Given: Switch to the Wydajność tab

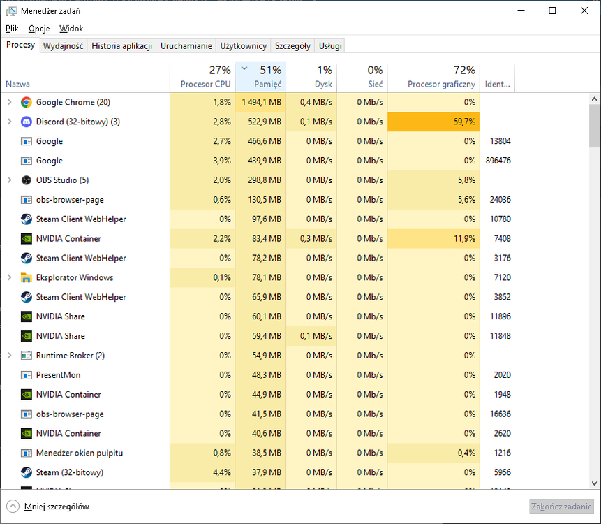Looking at the screenshot, I should (x=64, y=46).
